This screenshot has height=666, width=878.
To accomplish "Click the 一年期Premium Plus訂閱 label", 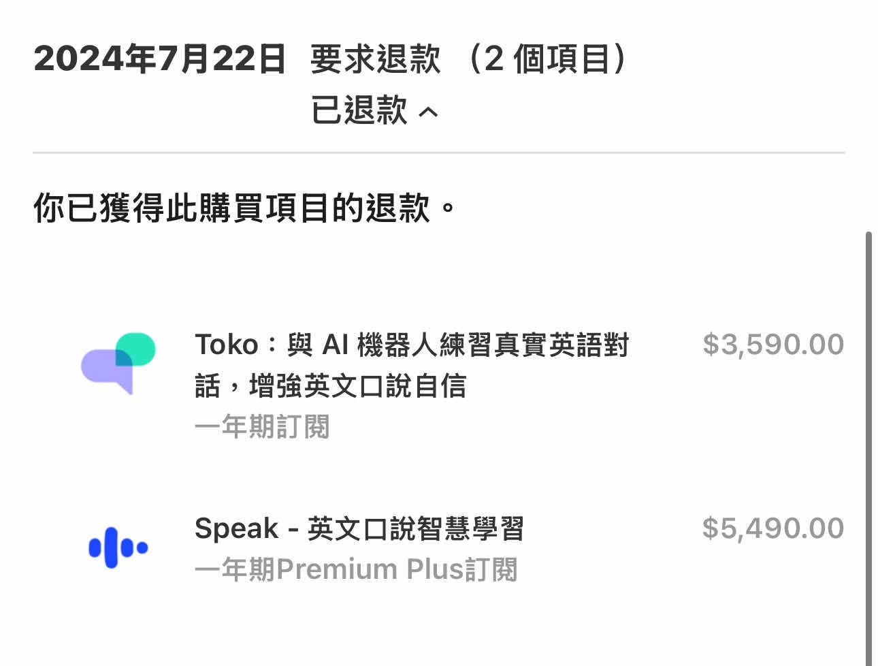I will 356,570.
